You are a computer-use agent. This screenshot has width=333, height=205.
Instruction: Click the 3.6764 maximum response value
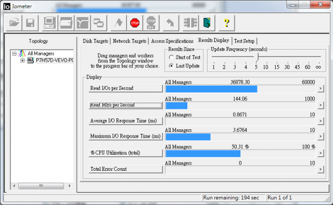pyautogui.click(x=240, y=130)
